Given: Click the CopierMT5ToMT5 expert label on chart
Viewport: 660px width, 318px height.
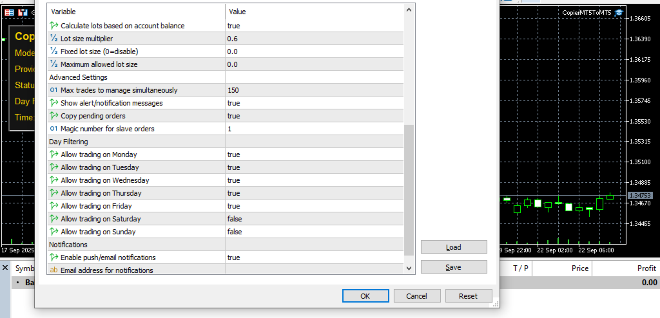Looking at the screenshot, I should 587,13.
